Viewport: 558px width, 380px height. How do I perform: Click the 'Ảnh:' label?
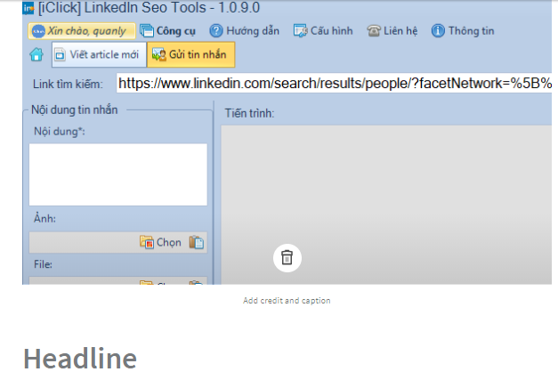pyautogui.click(x=44, y=218)
